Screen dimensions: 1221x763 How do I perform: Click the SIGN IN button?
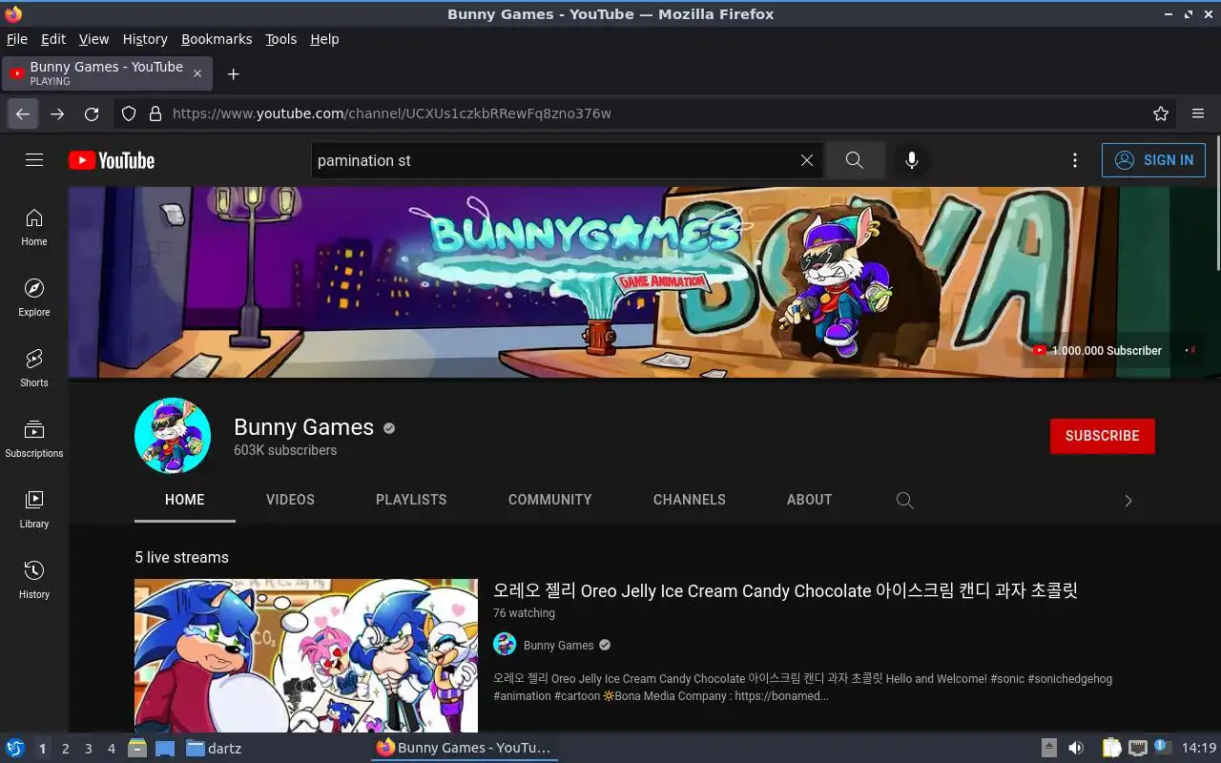pos(1153,160)
